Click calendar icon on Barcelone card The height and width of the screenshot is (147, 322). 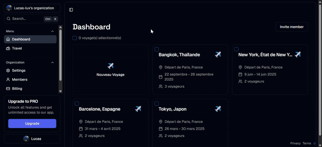81,129
